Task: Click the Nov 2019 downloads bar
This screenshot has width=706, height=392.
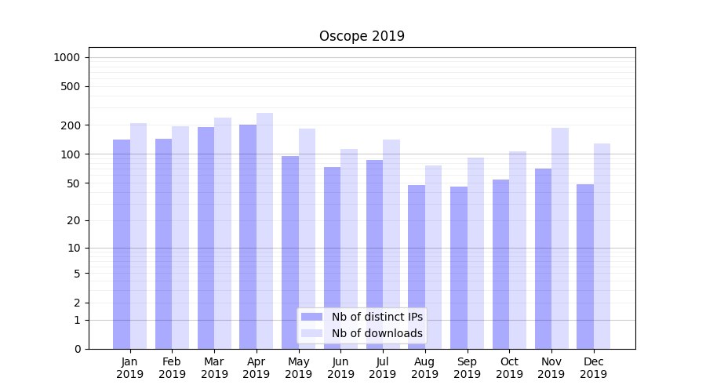Action: 559,238
